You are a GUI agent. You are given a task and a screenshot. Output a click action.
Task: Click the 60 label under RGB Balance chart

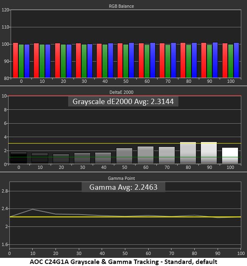147,81
